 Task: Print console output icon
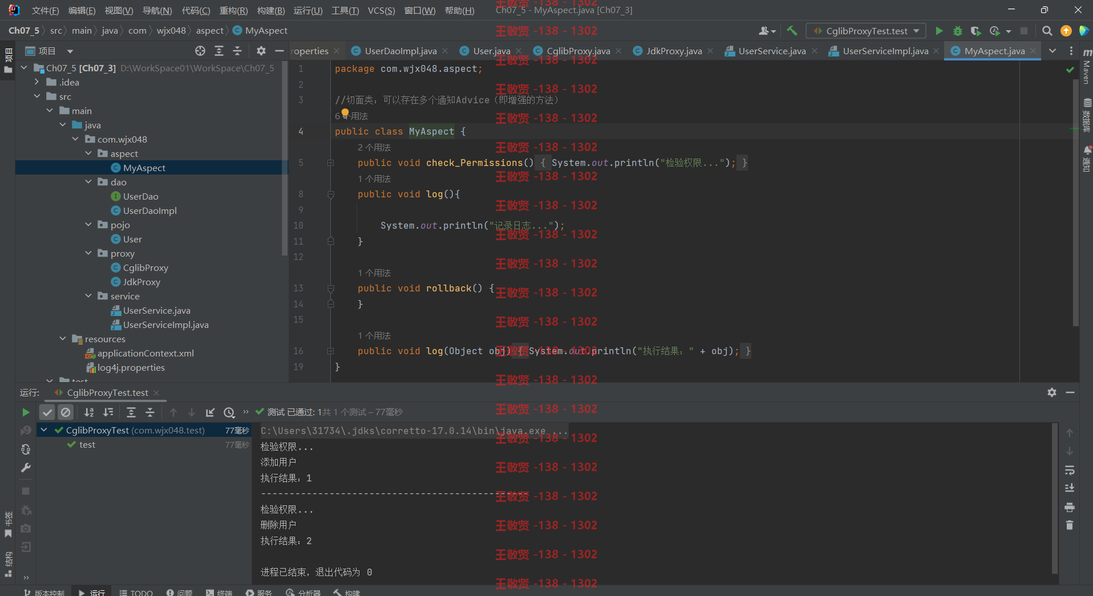pyautogui.click(x=1070, y=507)
